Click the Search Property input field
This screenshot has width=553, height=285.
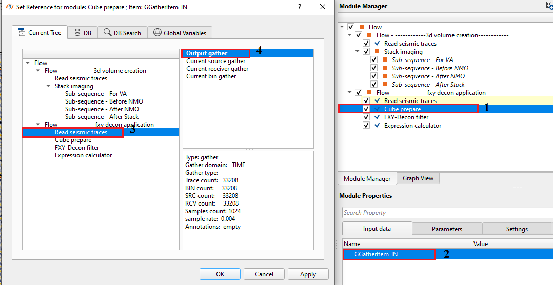coord(446,213)
